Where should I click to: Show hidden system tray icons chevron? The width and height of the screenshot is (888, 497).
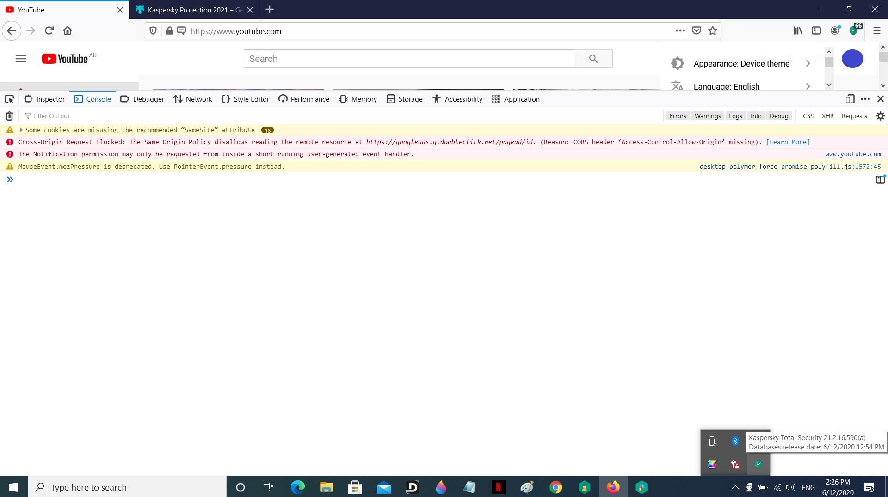click(735, 487)
